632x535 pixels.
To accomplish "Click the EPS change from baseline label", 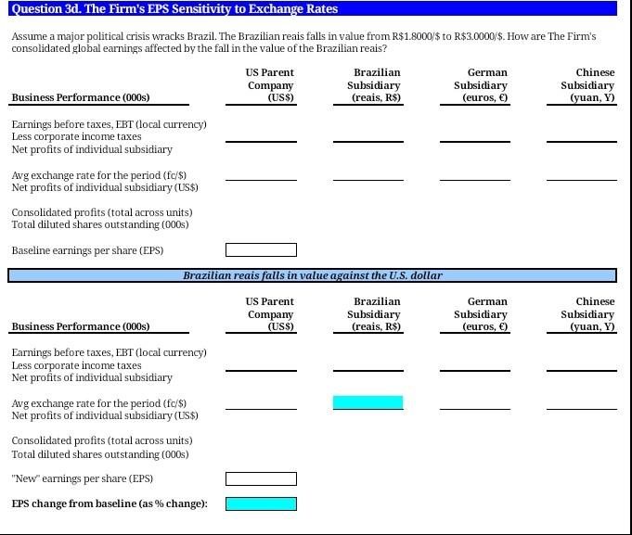I will [x=110, y=503].
